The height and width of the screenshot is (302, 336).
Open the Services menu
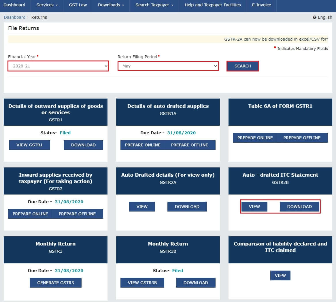(x=46, y=5)
